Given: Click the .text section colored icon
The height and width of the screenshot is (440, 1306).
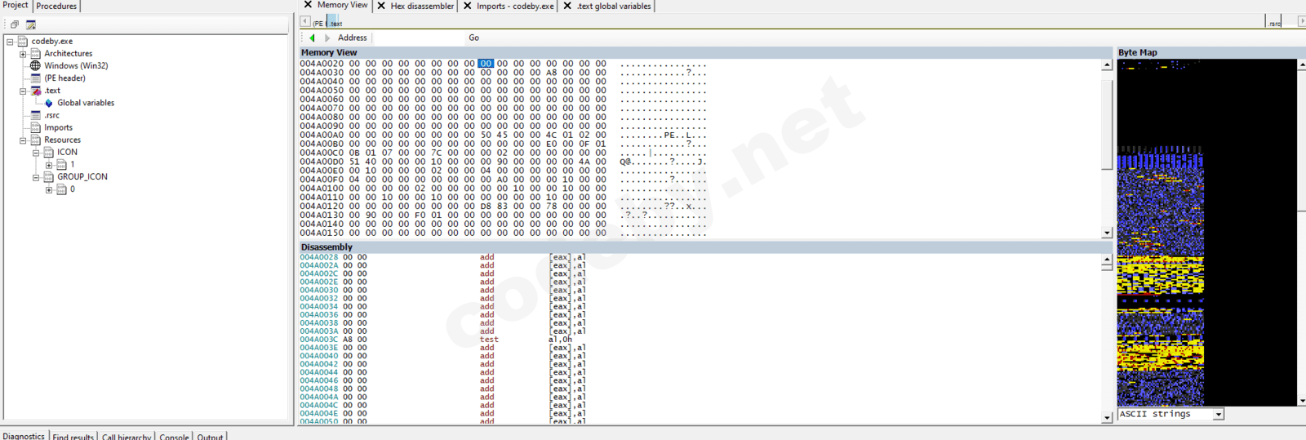Looking at the screenshot, I should [35, 91].
